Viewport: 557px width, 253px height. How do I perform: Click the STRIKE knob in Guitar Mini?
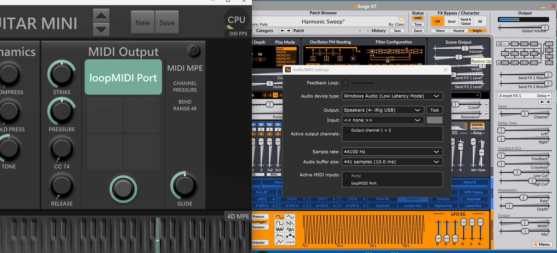pos(62,74)
